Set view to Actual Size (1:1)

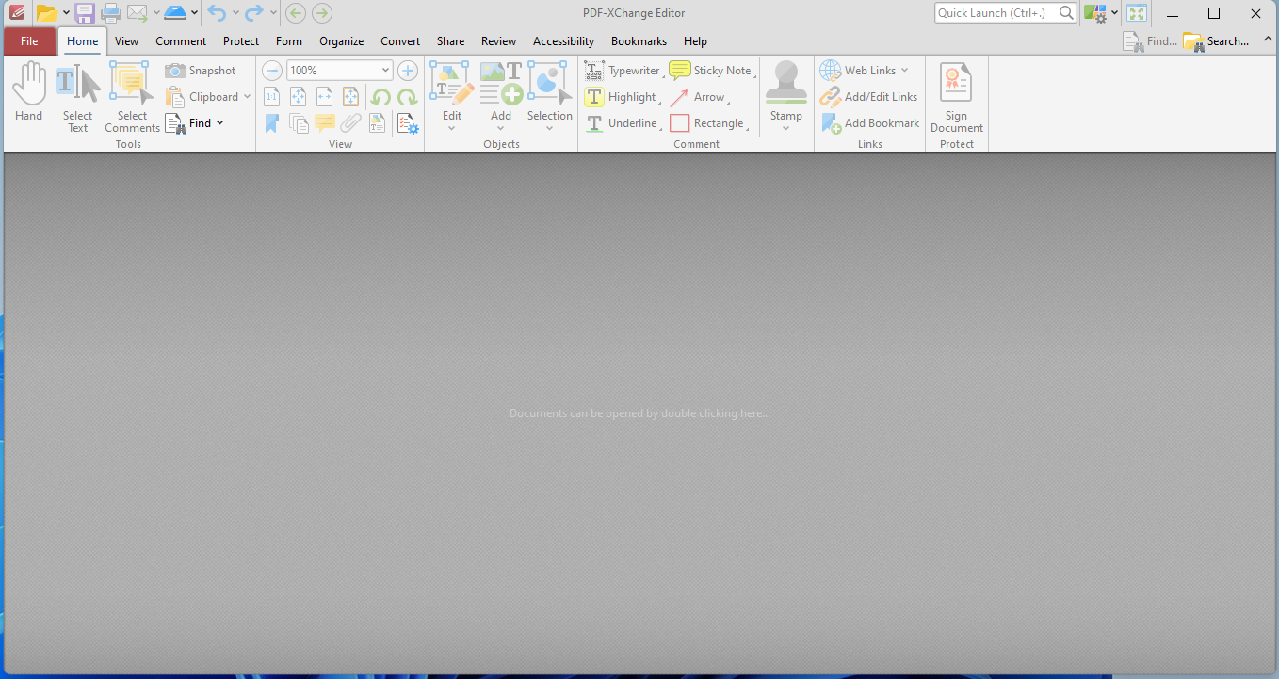pos(271,97)
